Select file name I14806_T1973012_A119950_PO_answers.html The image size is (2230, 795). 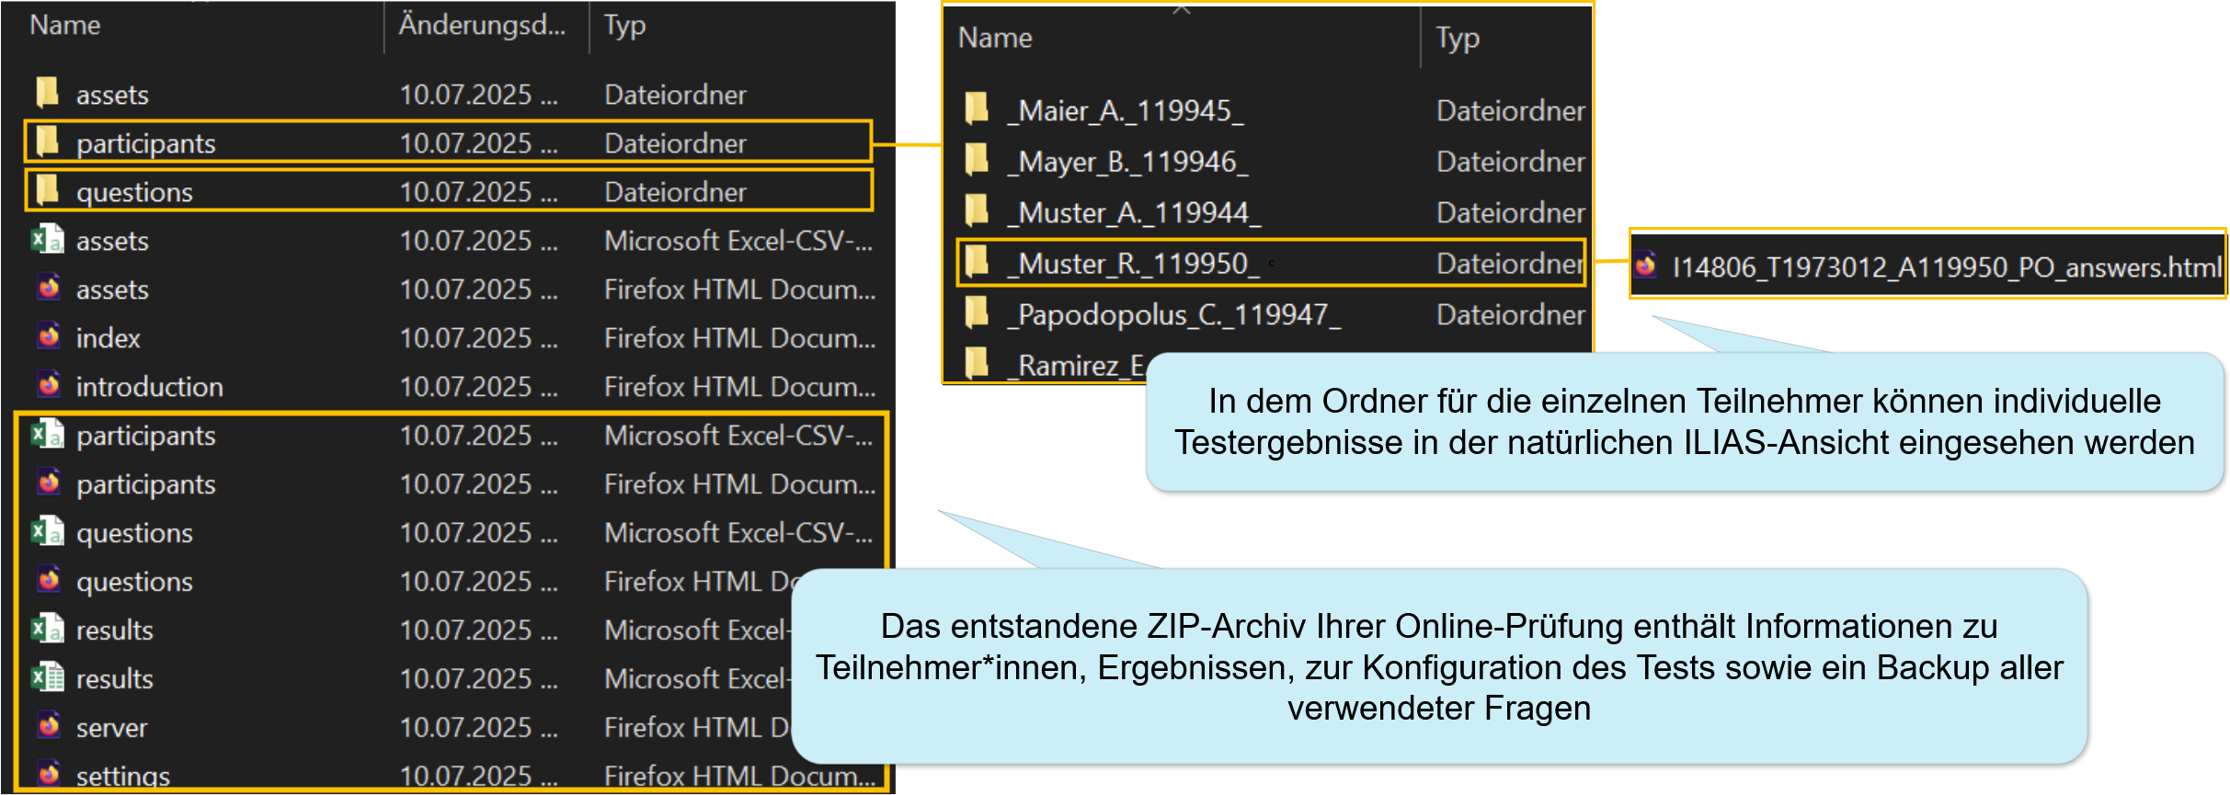point(1947,267)
